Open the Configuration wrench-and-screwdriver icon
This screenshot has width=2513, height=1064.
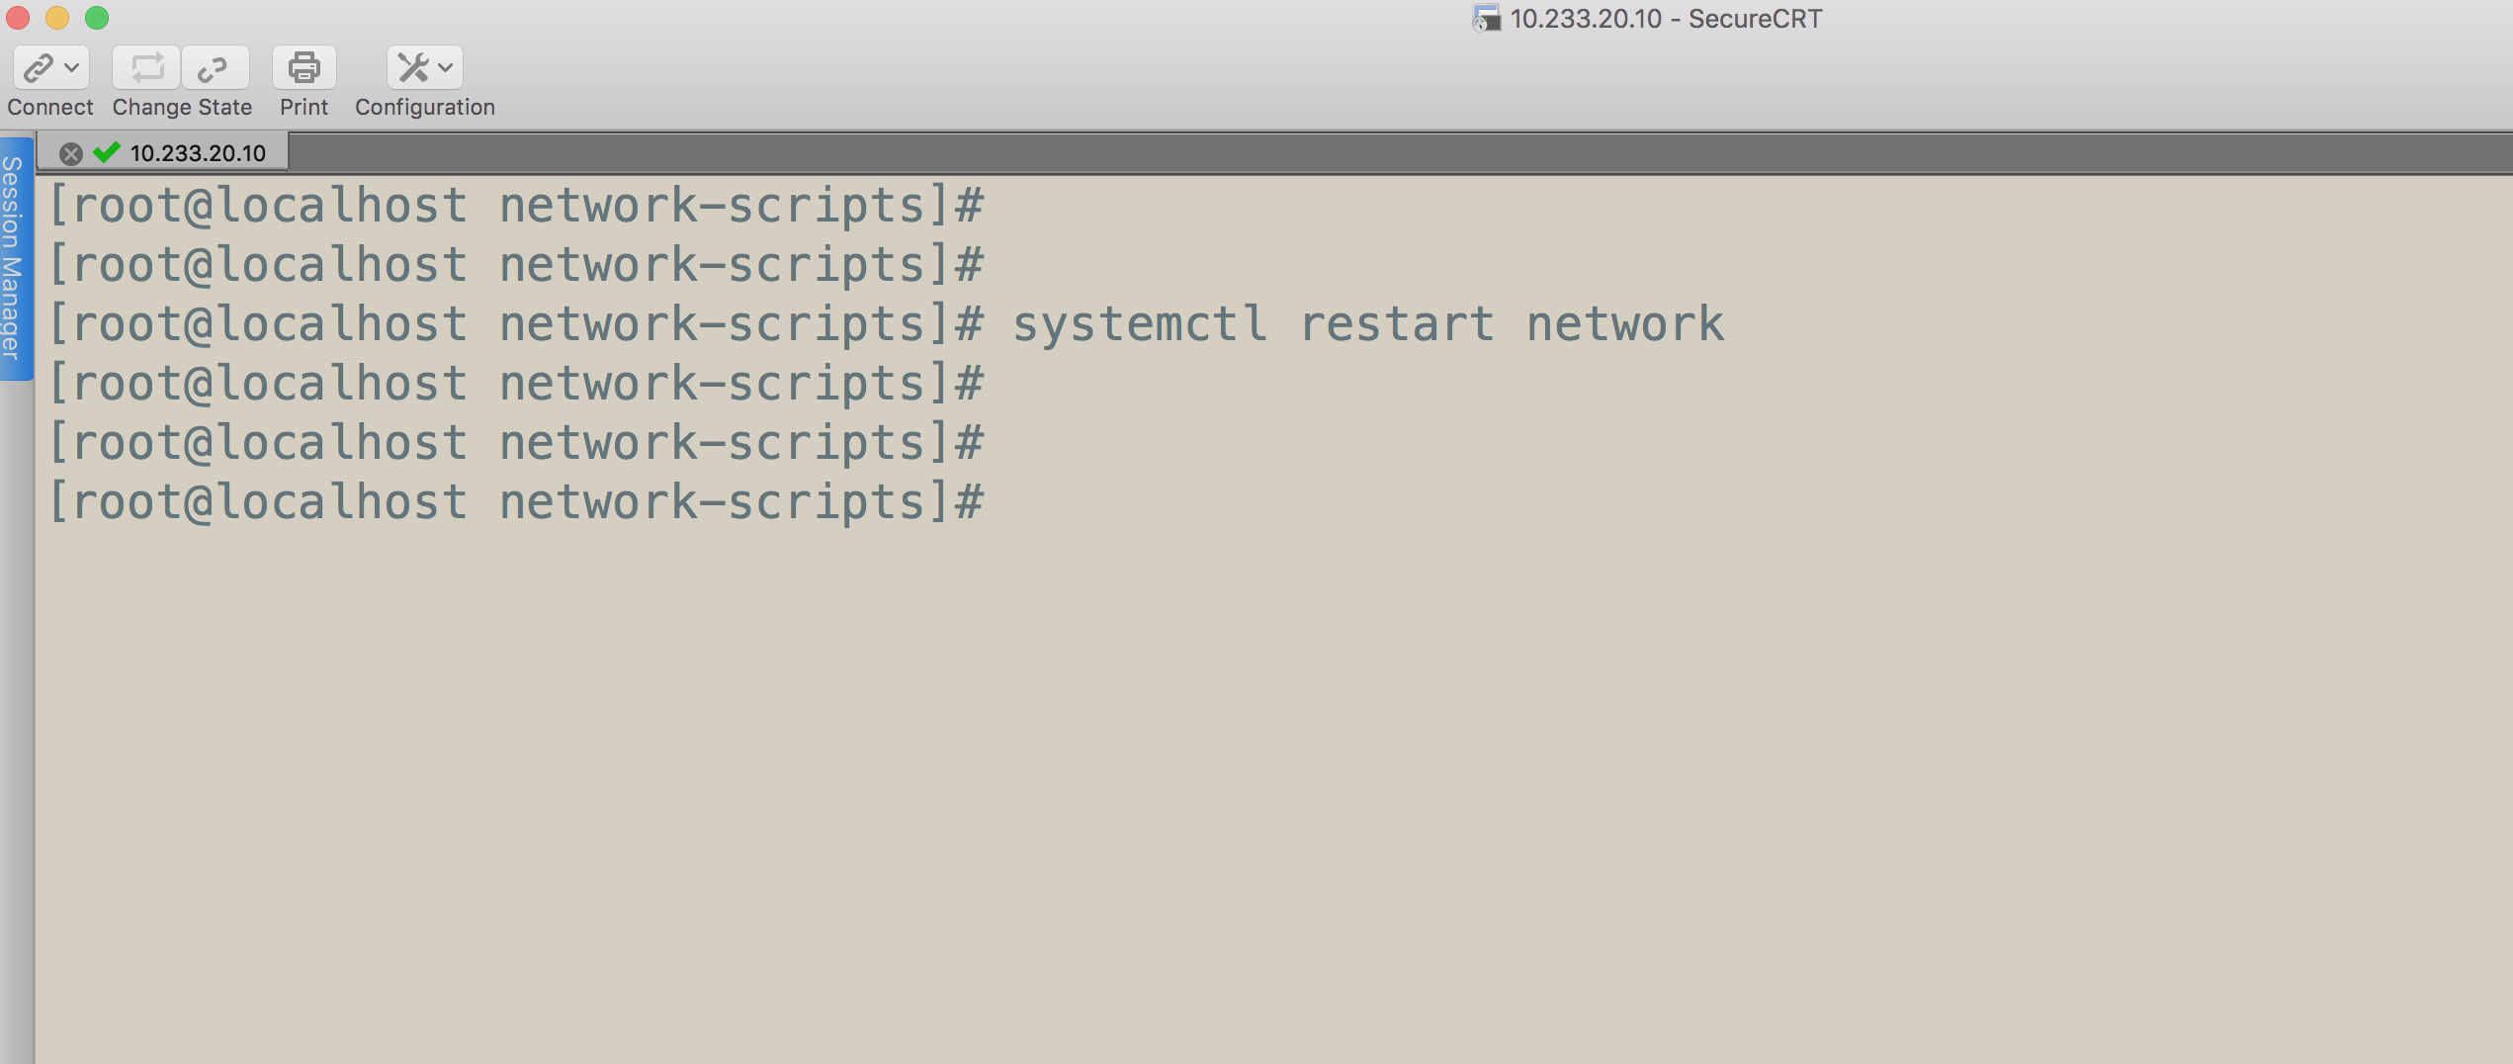[413, 68]
